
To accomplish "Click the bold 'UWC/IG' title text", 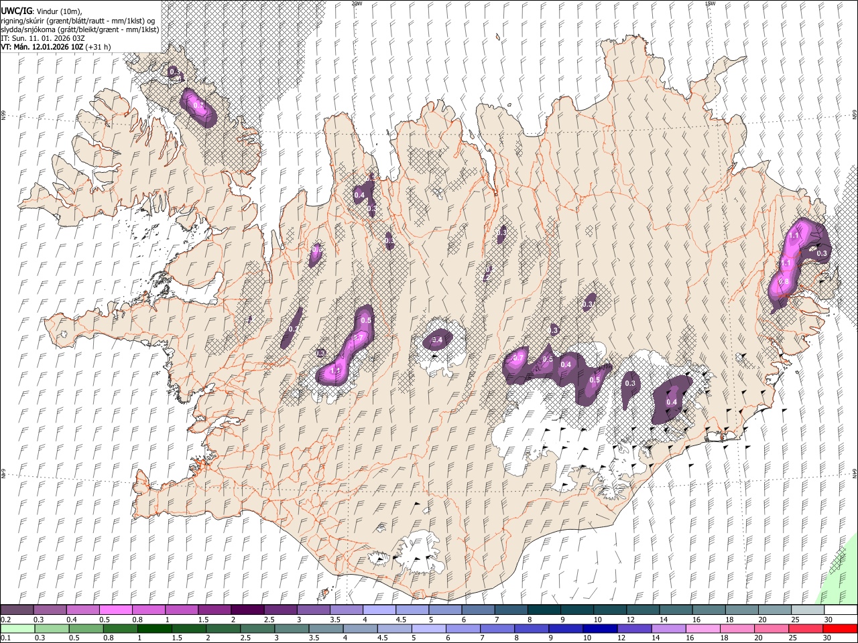I will point(16,11).
